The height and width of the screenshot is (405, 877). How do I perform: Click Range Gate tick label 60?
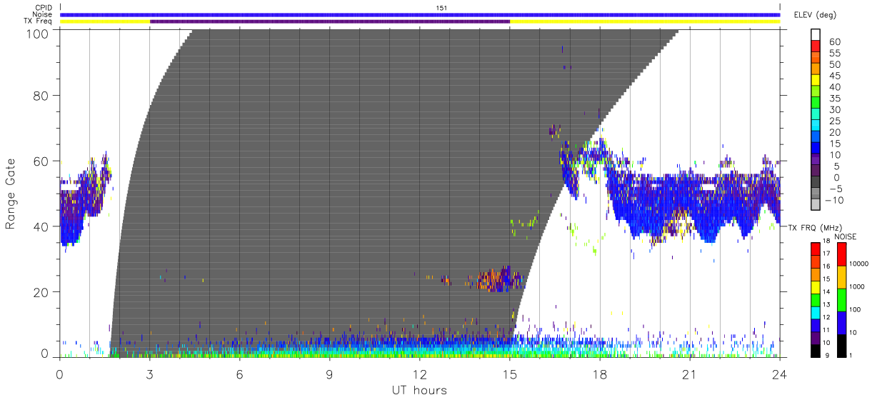click(41, 161)
